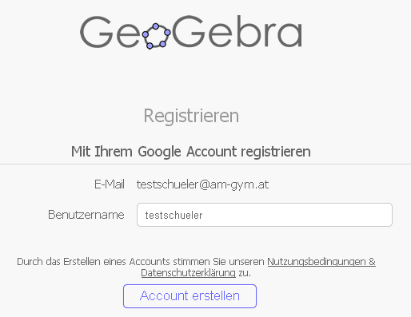This screenshot has height=317, width=411.
Task: Open the "Nutzungsbedingungen &" terms link
Action: [321, 262]
